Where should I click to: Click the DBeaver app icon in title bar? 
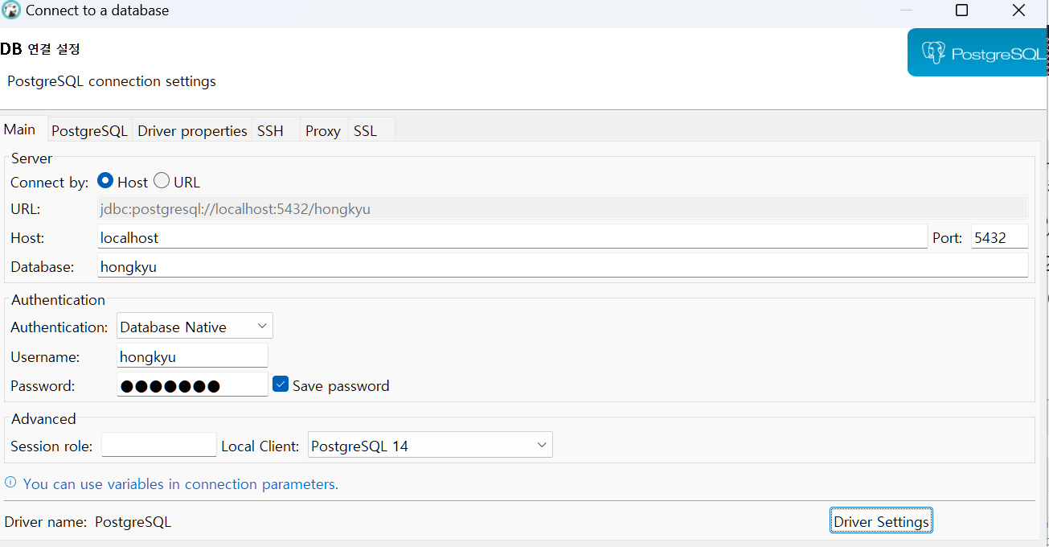click(10, 10)
